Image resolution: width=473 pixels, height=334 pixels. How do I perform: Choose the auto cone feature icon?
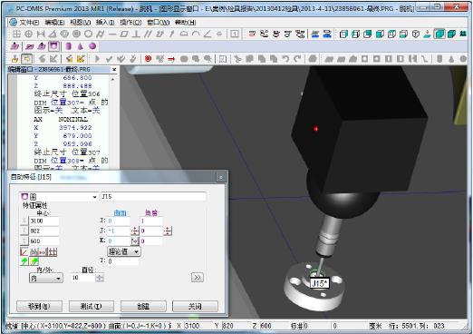pos(80,46)
